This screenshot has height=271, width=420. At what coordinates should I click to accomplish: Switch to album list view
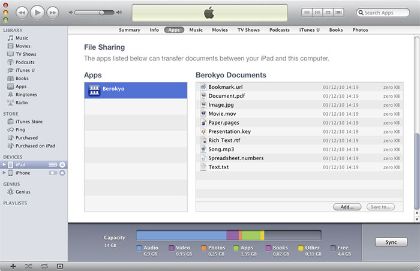point(317,13)
